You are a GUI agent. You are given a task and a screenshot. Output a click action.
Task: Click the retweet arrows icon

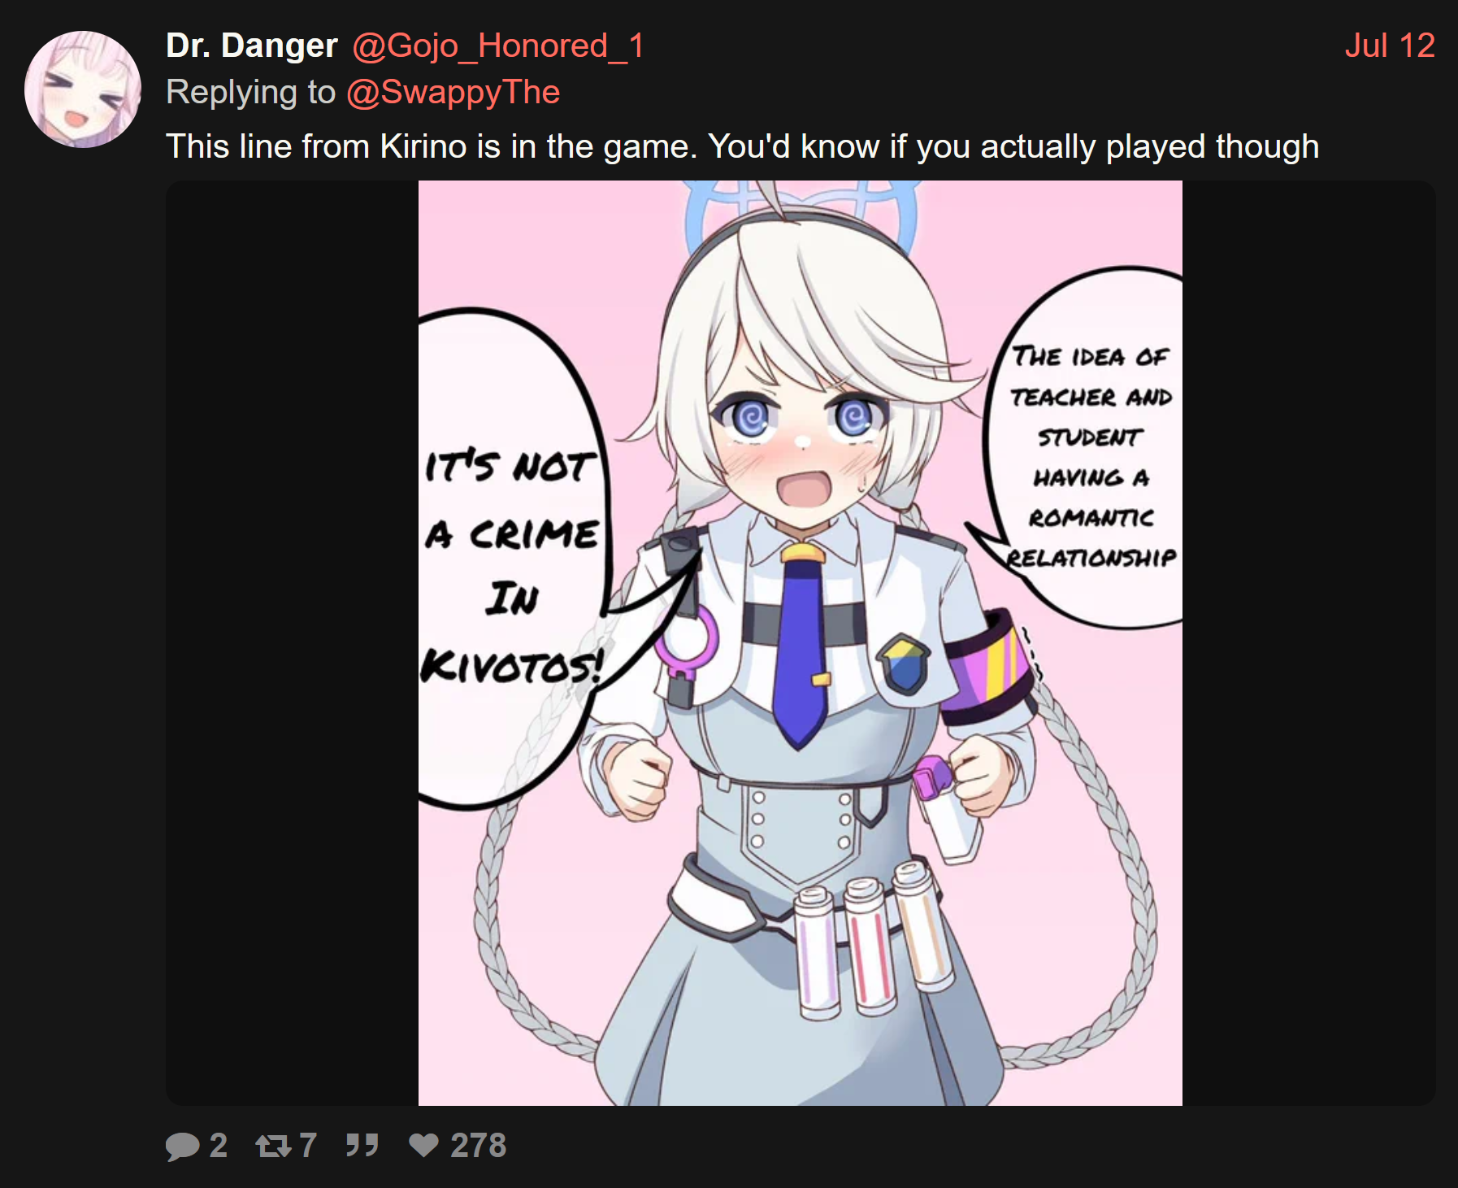point(273,1146)
